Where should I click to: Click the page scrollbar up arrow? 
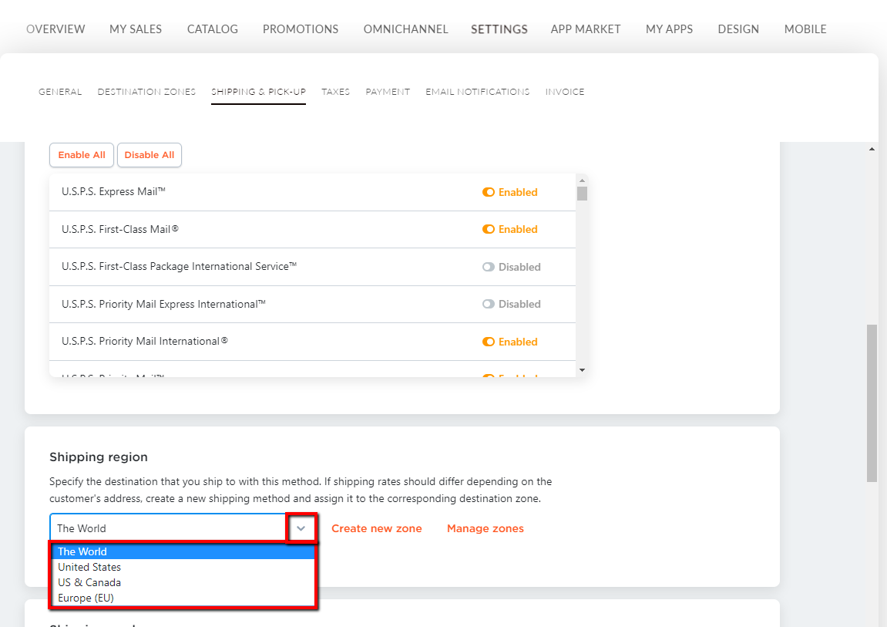point(872,149)
